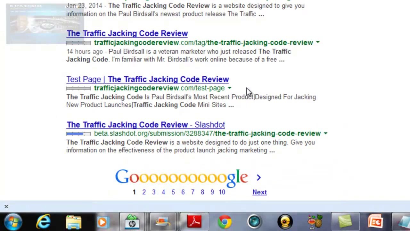Open 'The Traffic Jacking Code Review' tag result
The height and width of the screenshot is (231, 410).
[x=127, y=33]
